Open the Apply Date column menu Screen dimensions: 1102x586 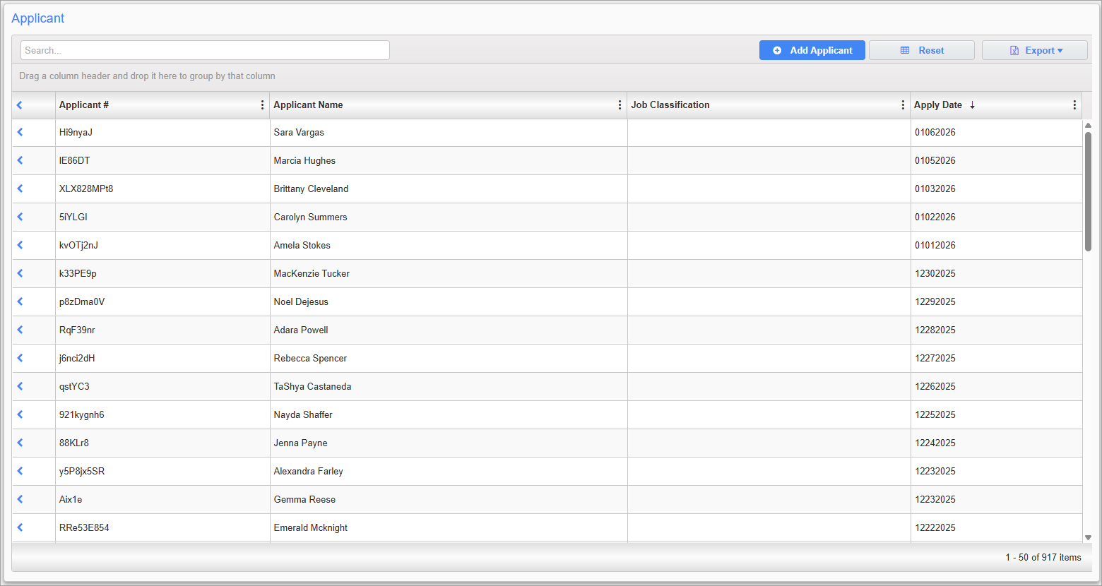pyautogui.click(x=1074, y=104)
